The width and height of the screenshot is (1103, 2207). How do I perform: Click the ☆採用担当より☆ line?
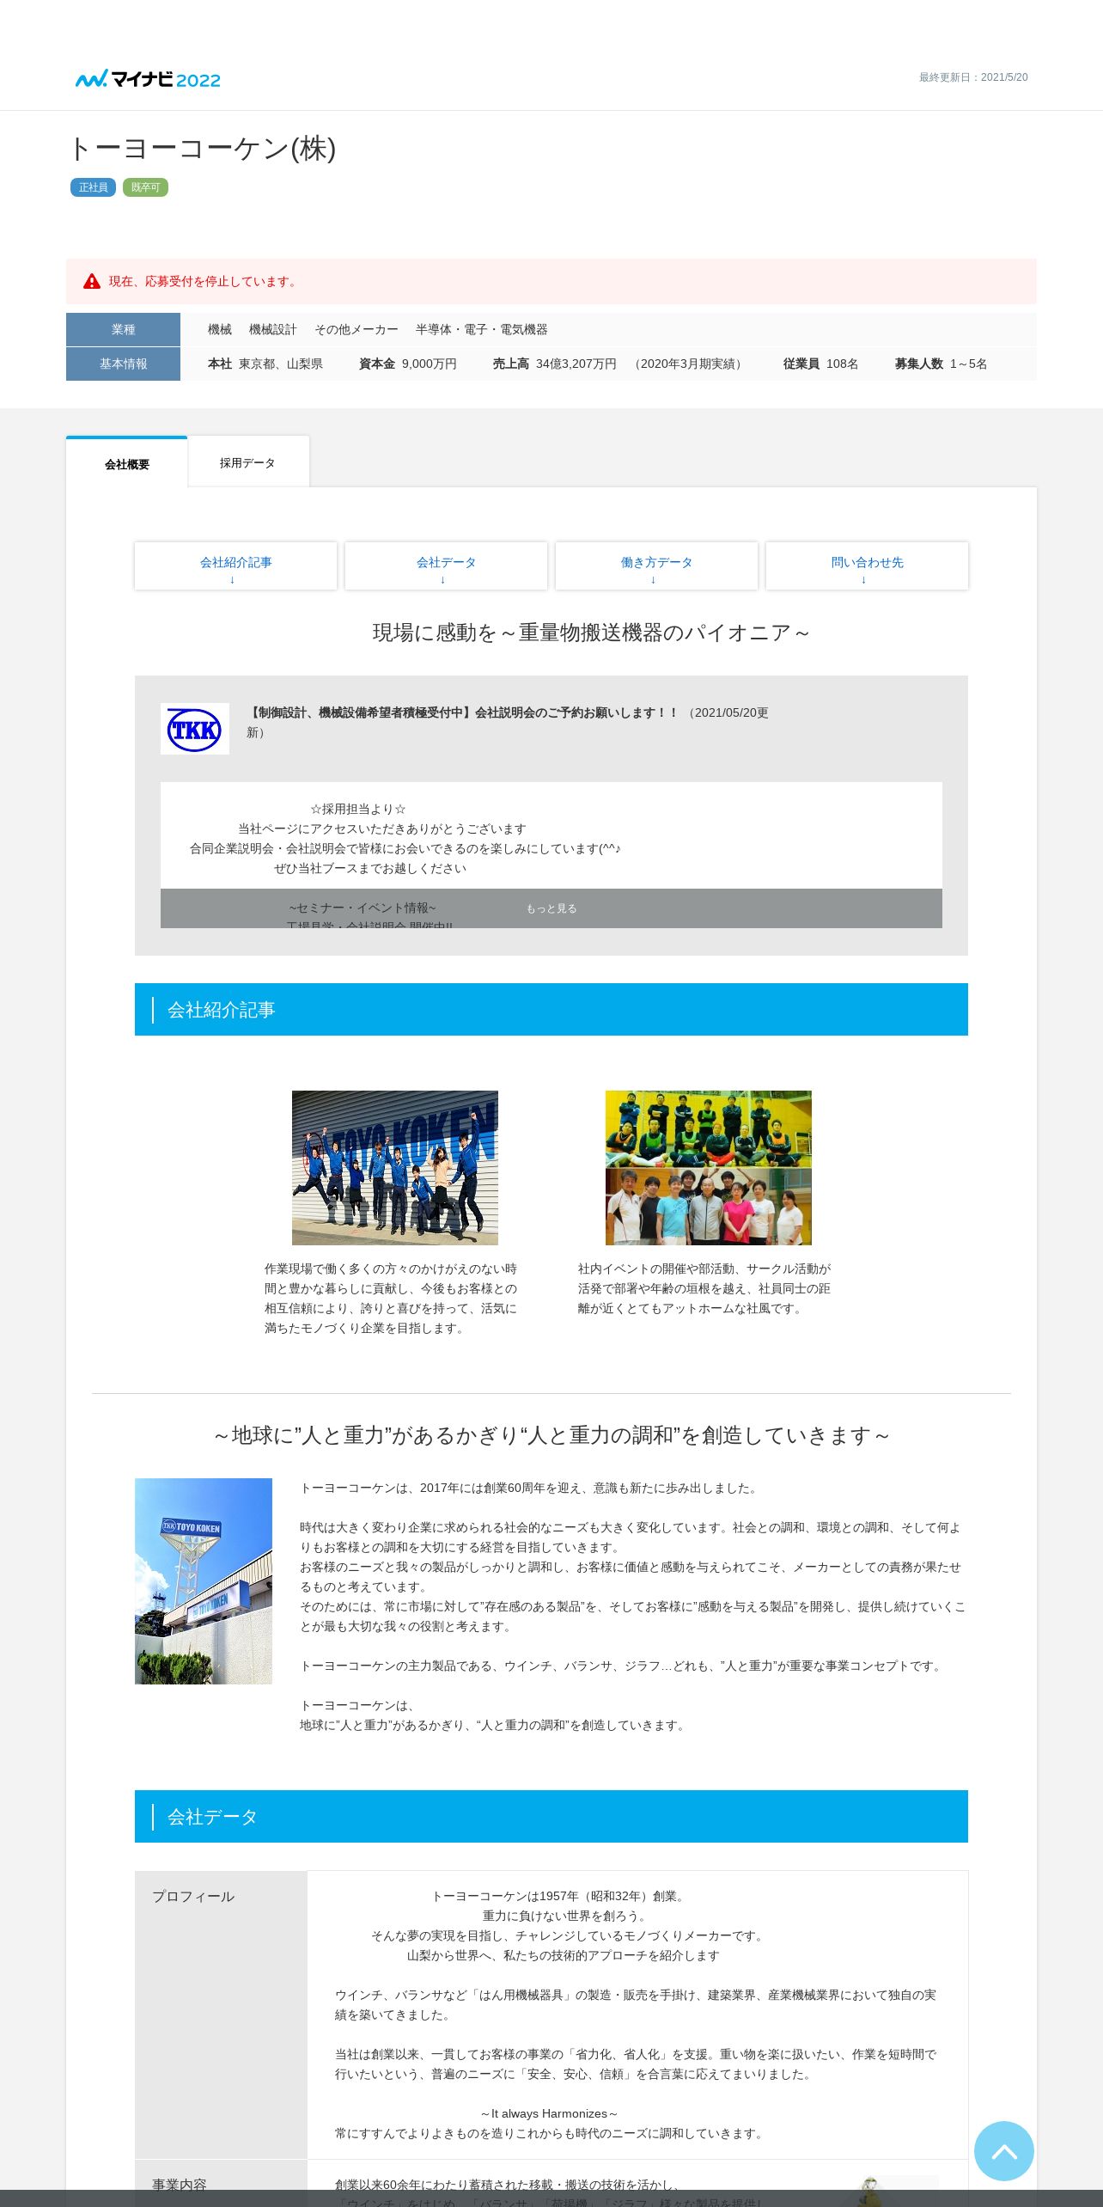pyautogui.click(x=358, y=809)
